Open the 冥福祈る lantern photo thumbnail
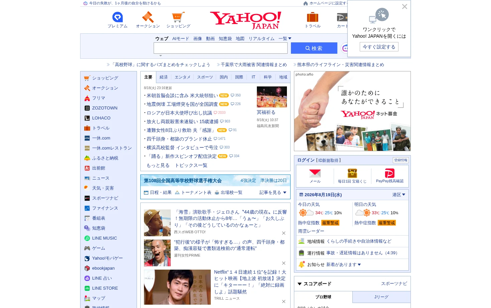Screen dimensions: 491x308 [x=272, y=97]
